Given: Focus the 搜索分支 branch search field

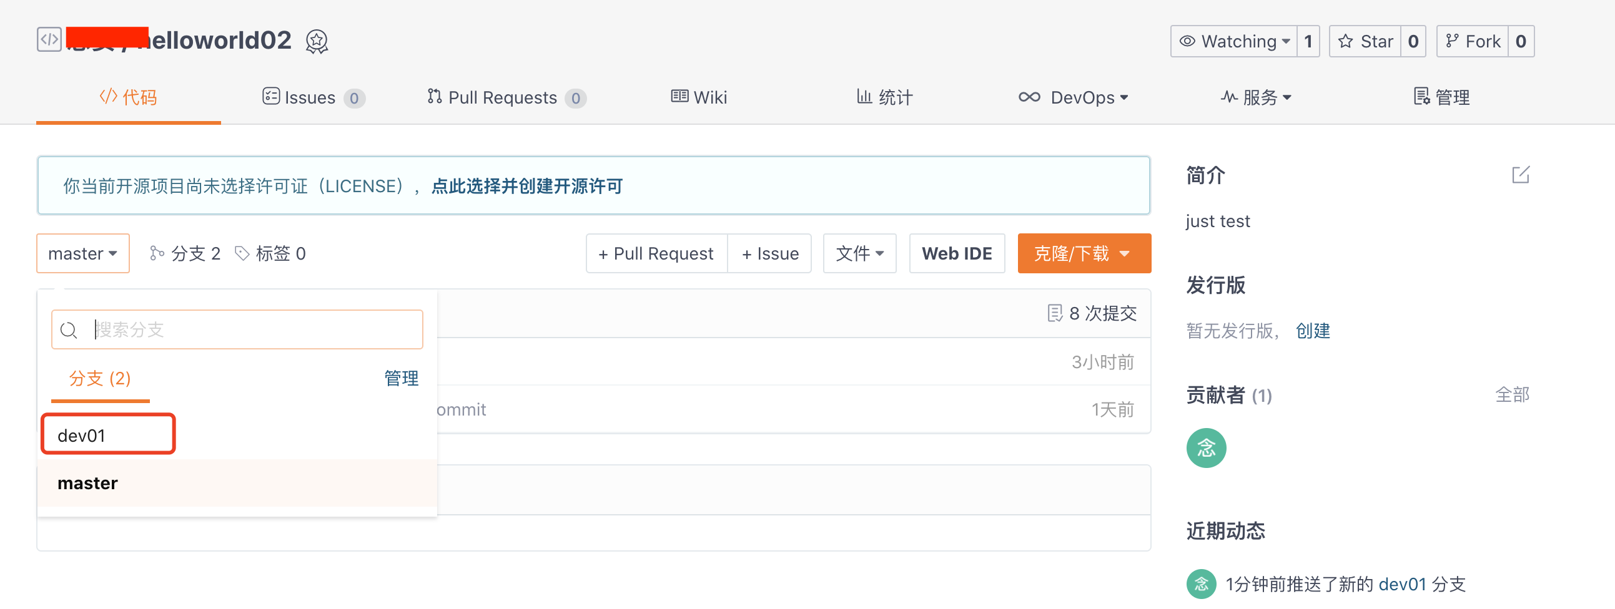Looking at the screenshot, I should [x=251, y=329].
